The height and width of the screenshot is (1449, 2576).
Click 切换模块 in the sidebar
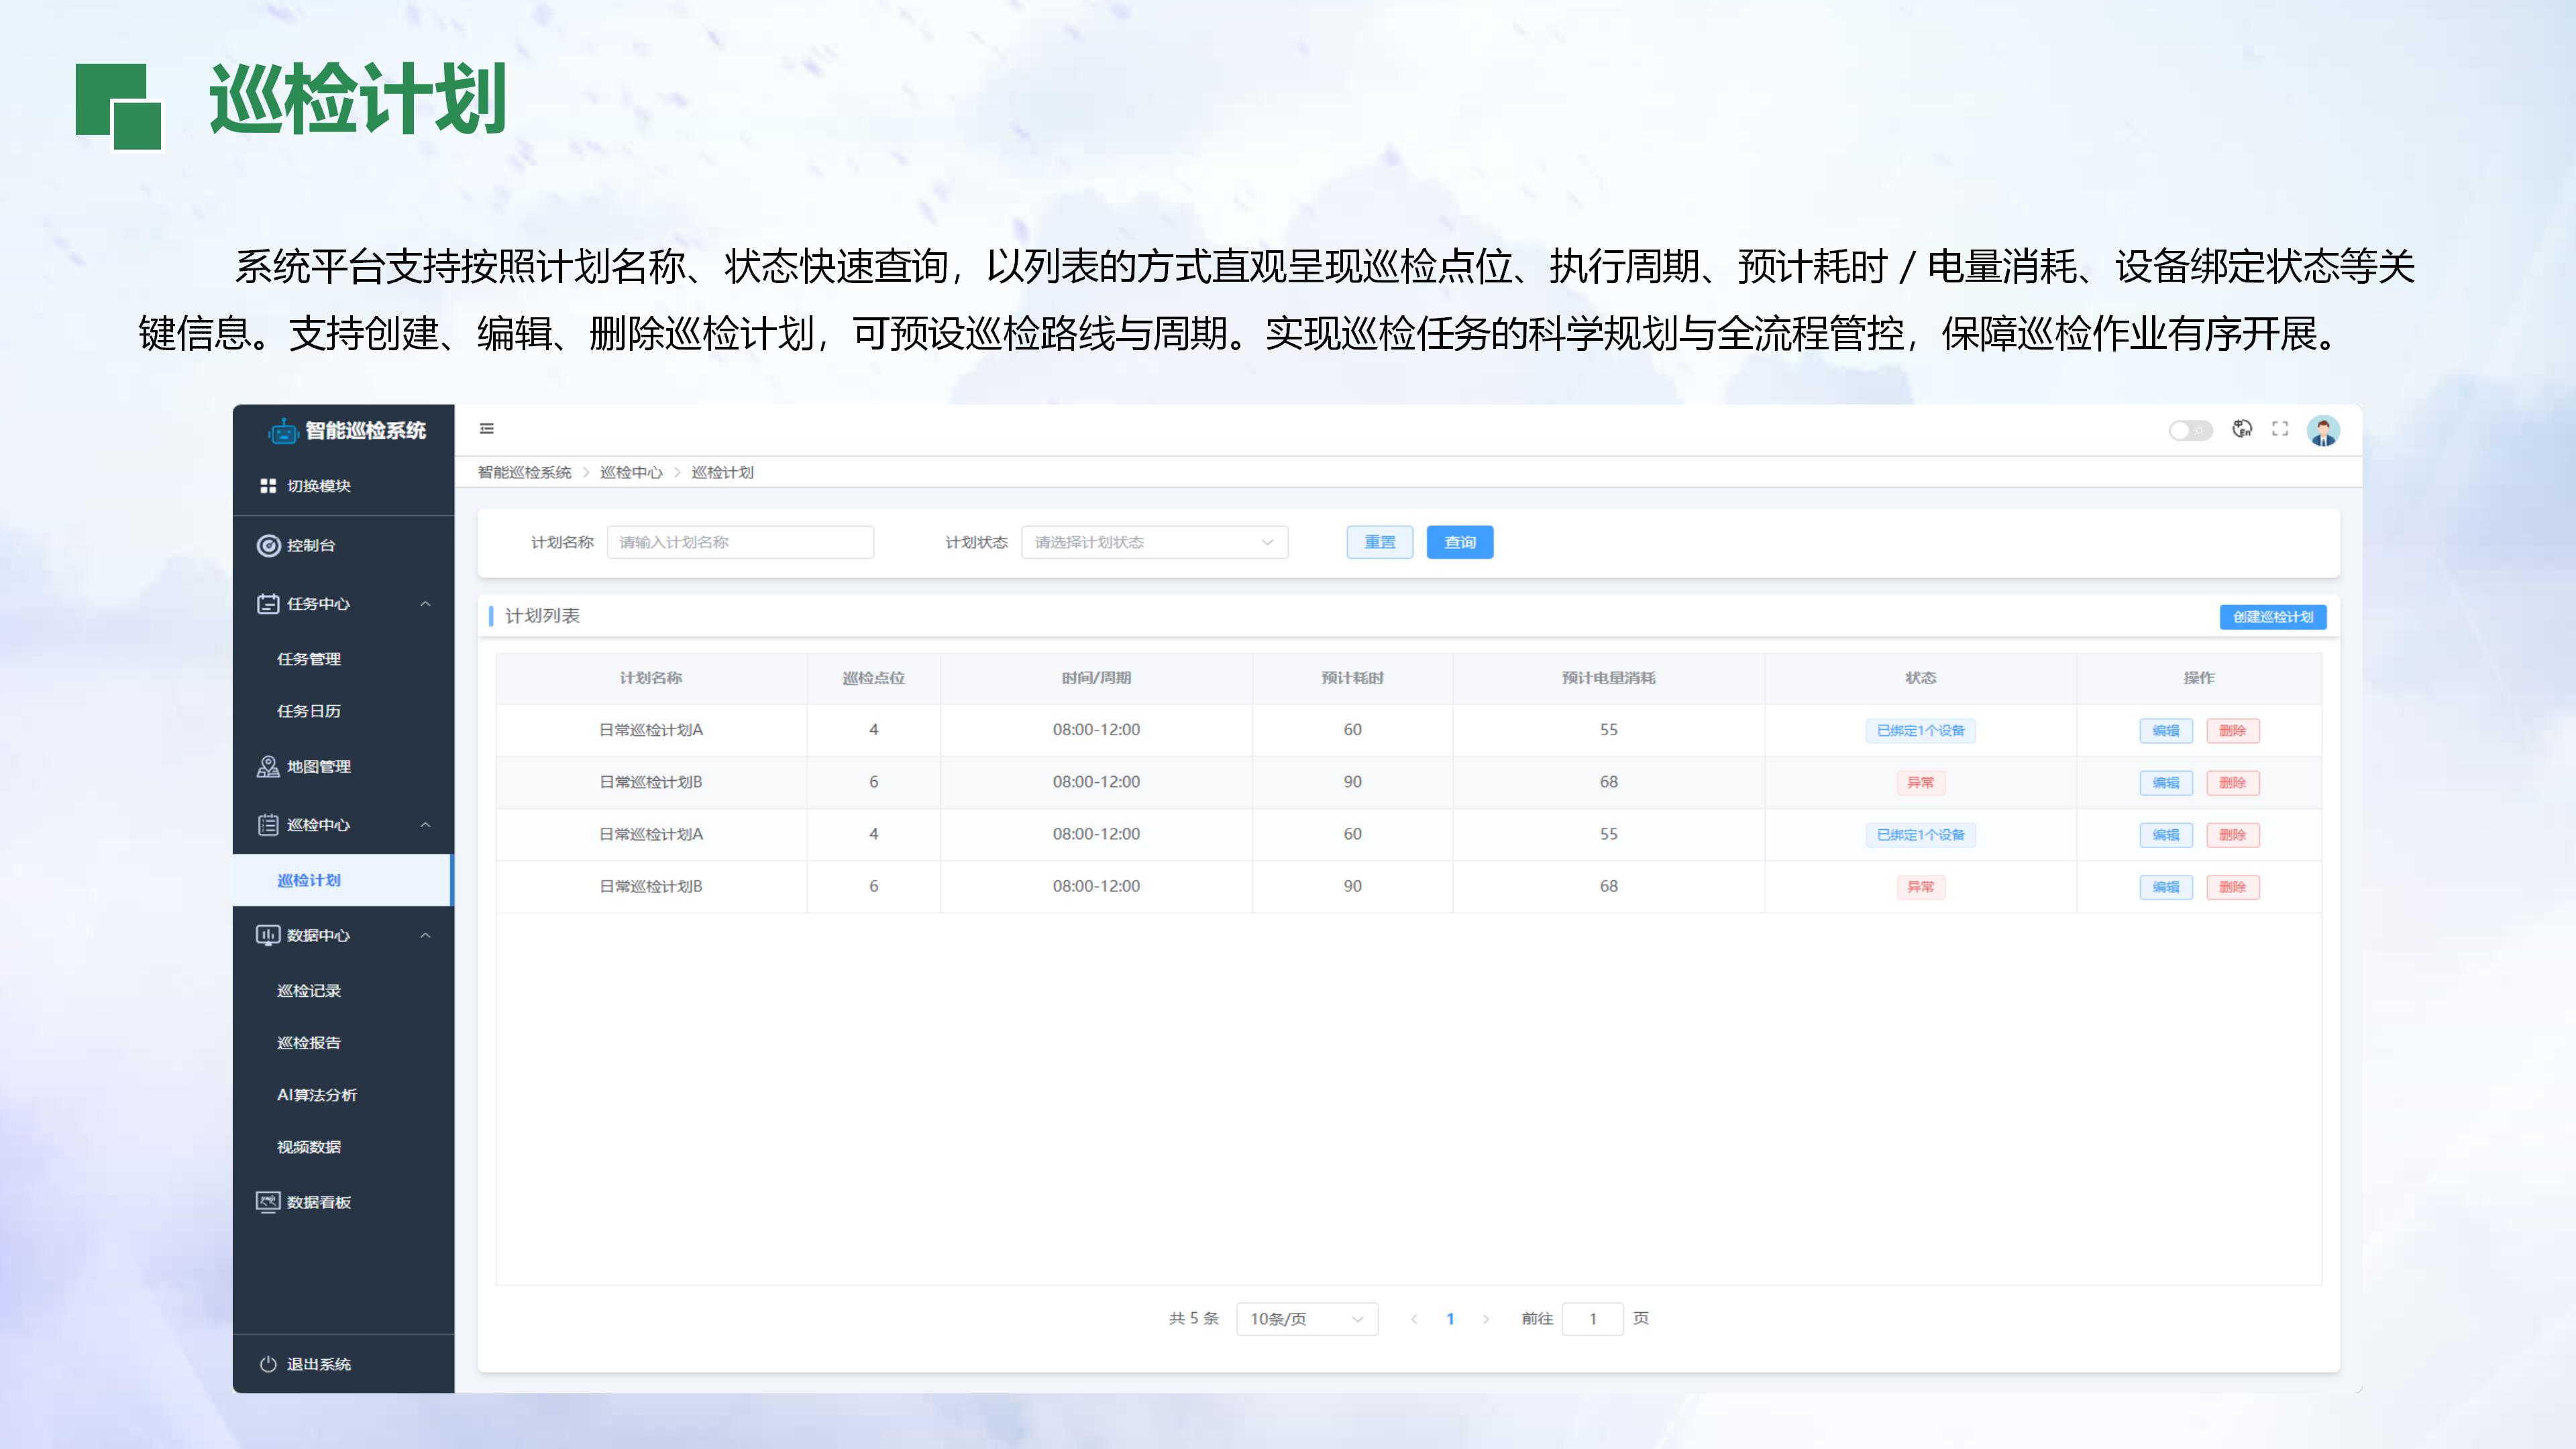319,486
